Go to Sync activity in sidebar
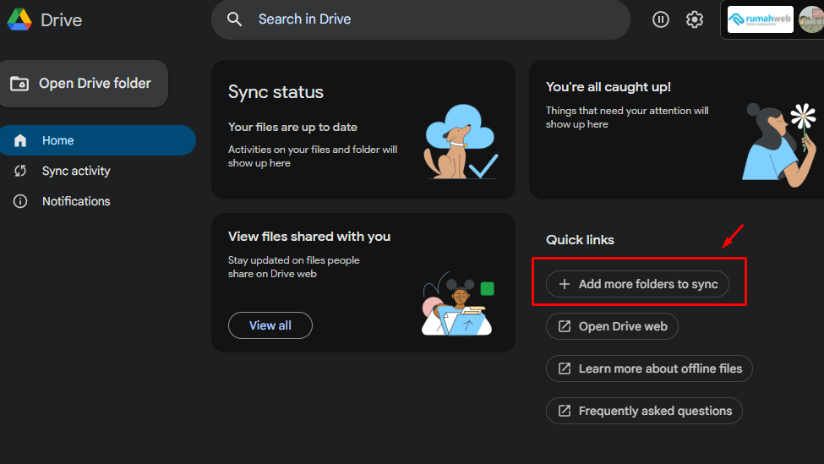The image size is (824, 464). click(76, 171)
